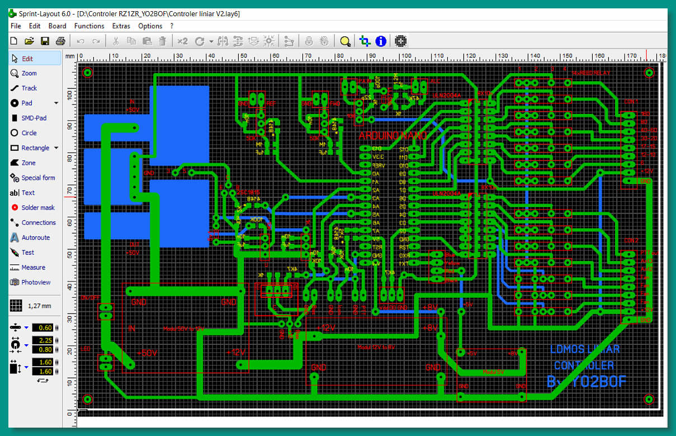Select the Rectangle tool
Image resolution: width=676 pixels, height=436 pixels.
[30, 148]
